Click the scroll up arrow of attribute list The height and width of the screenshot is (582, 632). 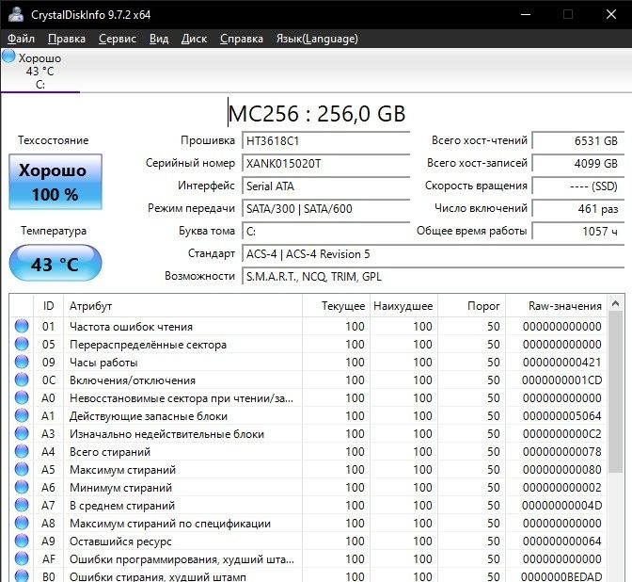coord(615,303)
